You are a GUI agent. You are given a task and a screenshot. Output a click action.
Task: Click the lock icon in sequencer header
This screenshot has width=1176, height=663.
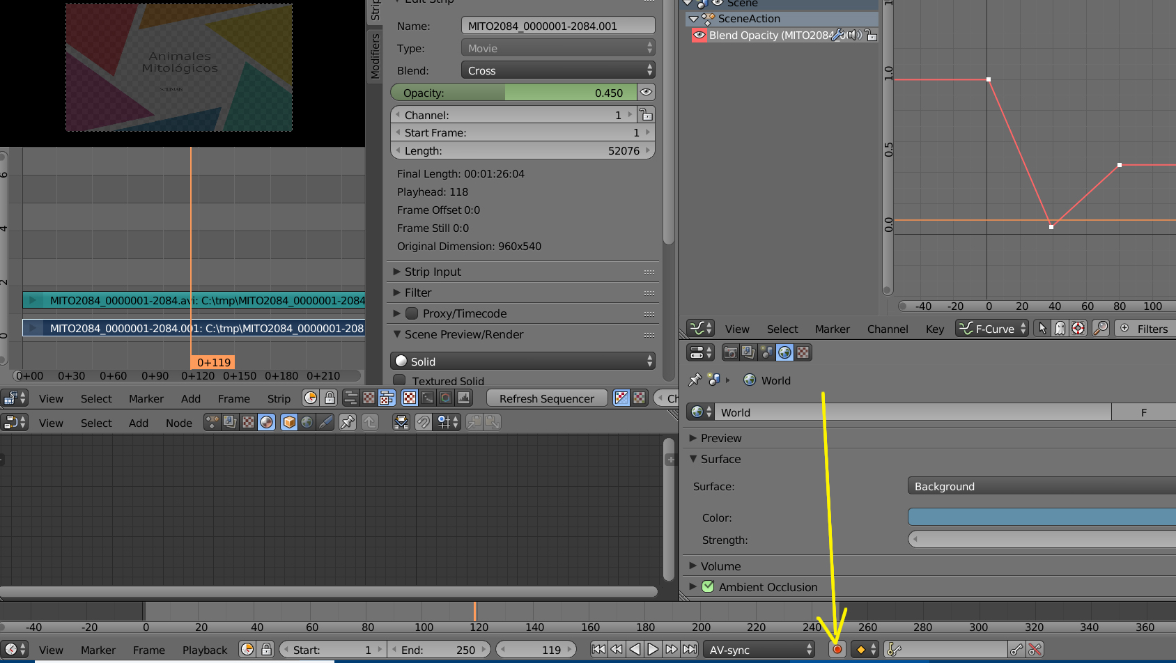click(330, 398)
